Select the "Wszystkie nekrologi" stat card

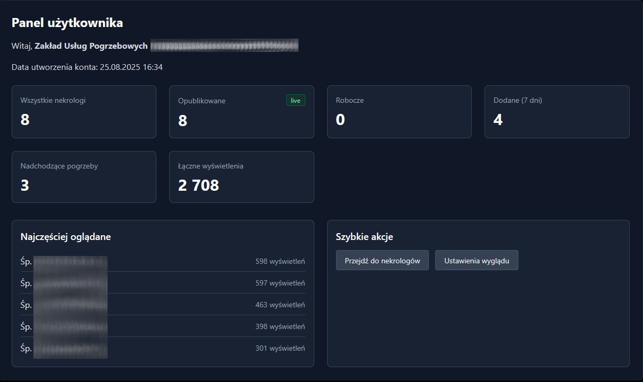tap(84, 112)
